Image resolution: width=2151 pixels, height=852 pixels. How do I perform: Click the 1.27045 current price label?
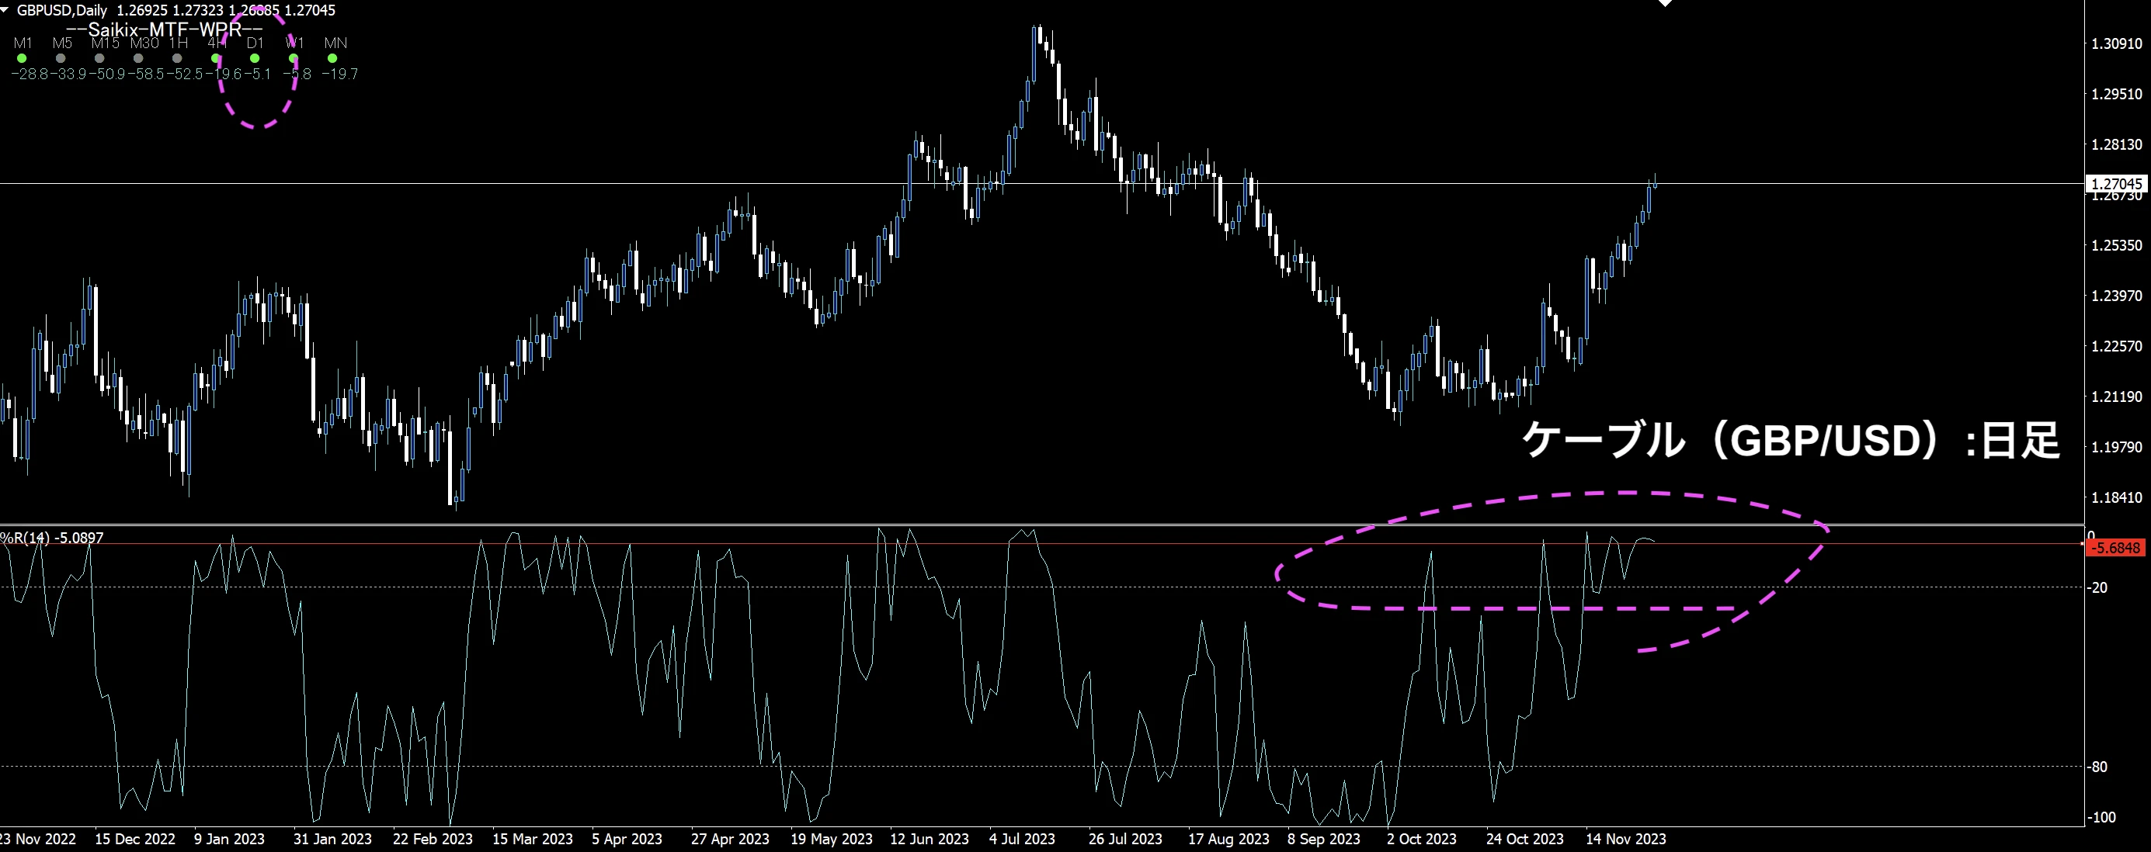[x=2116, y=184]
